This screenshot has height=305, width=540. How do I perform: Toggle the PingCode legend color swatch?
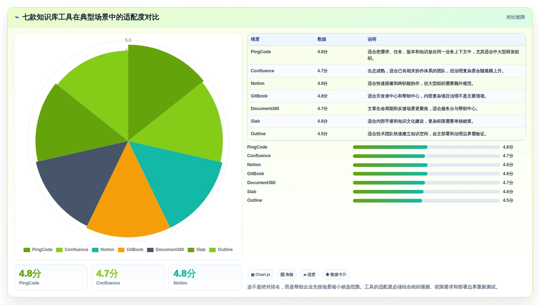(x=27, y=250)
